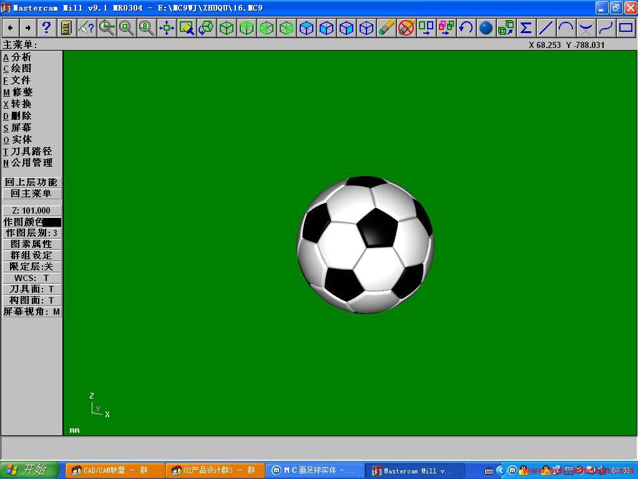Viewport: 638px width, 479px height.
Task: Click the 作图层别: 3 button
Action: point(32,233)
